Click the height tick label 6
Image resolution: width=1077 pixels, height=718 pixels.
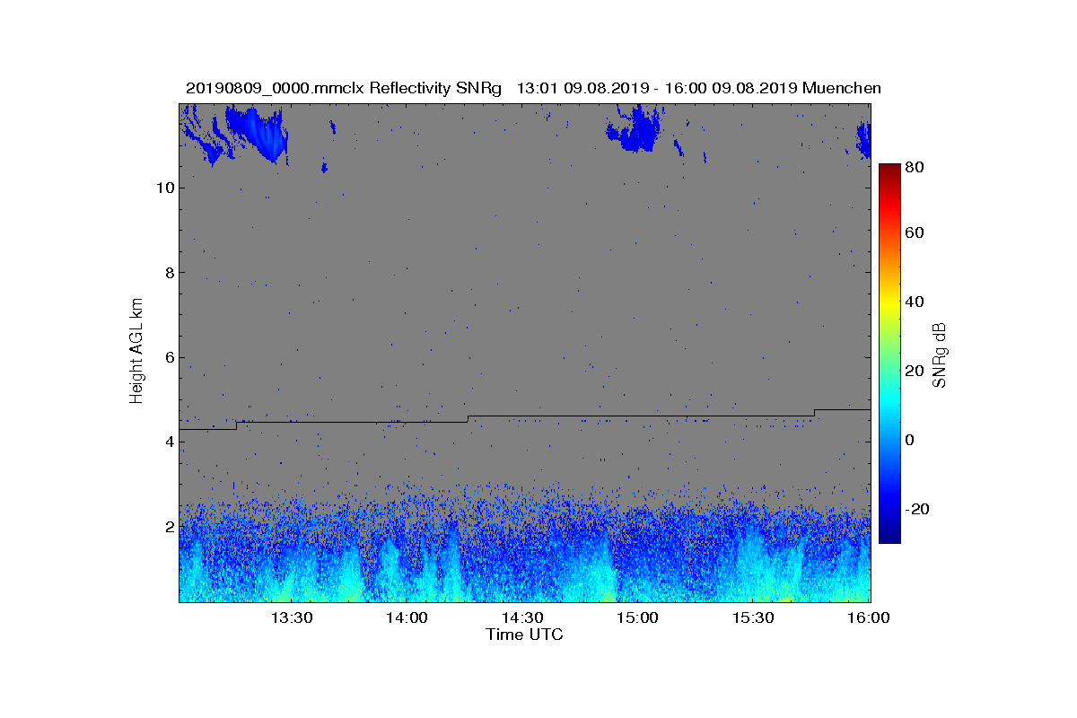168,357
